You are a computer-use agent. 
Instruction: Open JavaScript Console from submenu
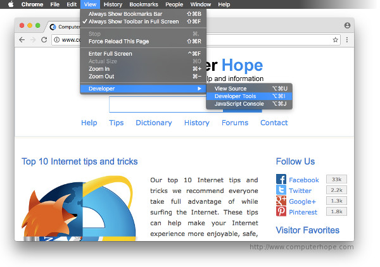(249, 104)
